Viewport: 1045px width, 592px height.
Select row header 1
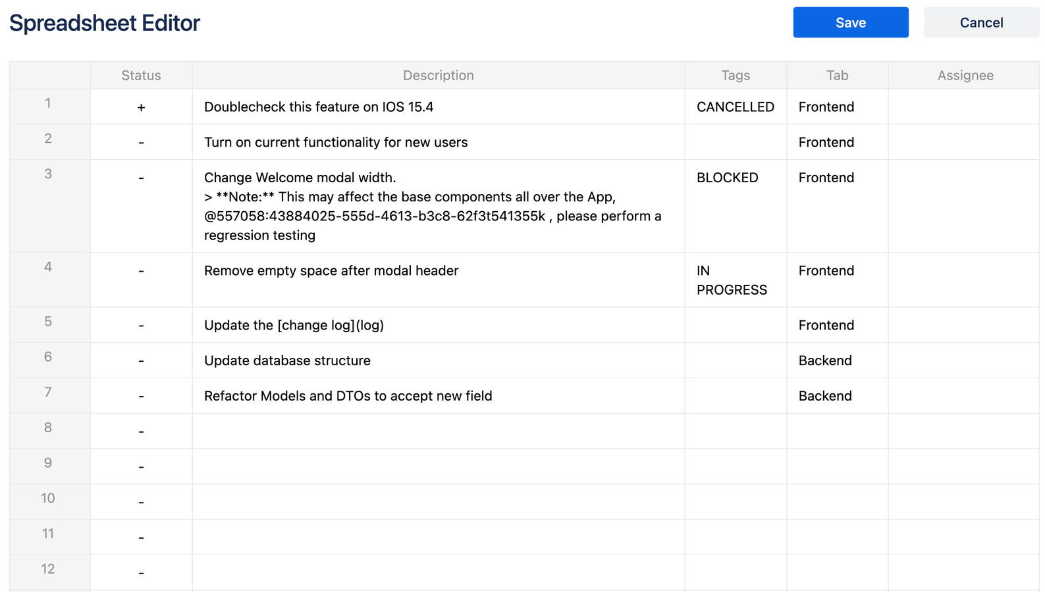pyautogui.click(x=49, y=107)
